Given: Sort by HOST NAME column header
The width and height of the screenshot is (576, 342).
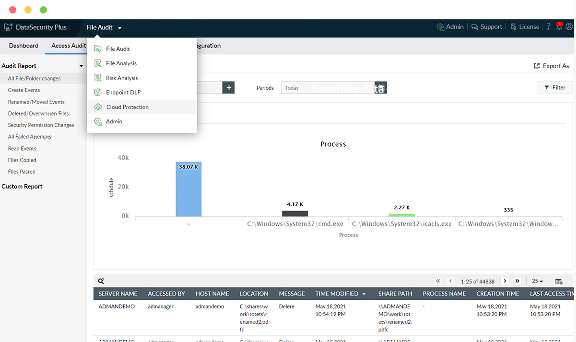Looking at the screenshot, I should click(212, 294).
